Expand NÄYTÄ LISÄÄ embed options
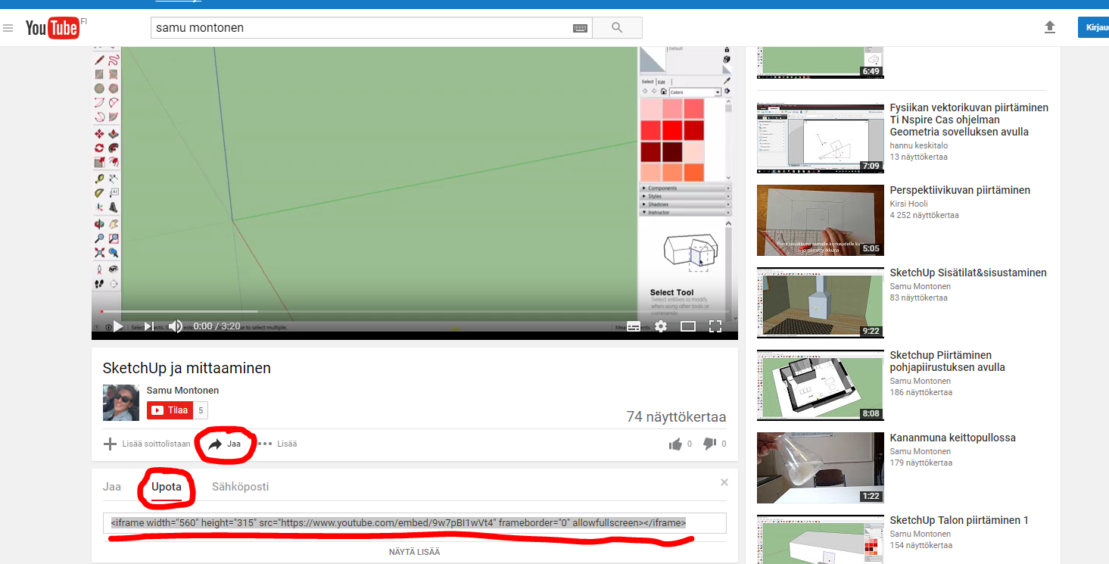Viewport: 1109px width, 564px height. [x=414, y=552]
